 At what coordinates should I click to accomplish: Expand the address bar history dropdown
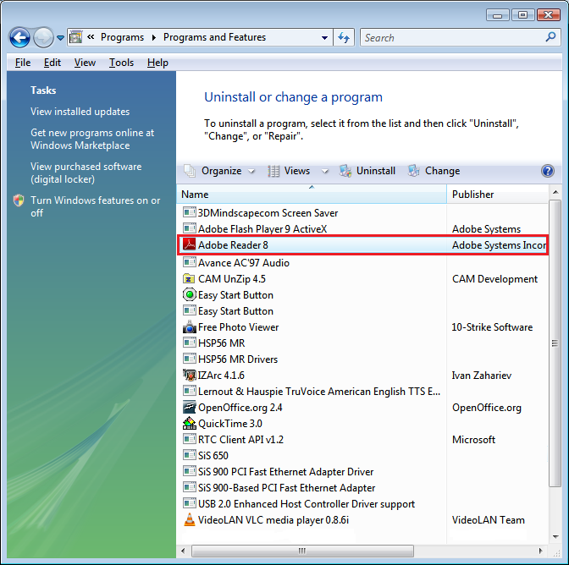click(x=324, y=38)
